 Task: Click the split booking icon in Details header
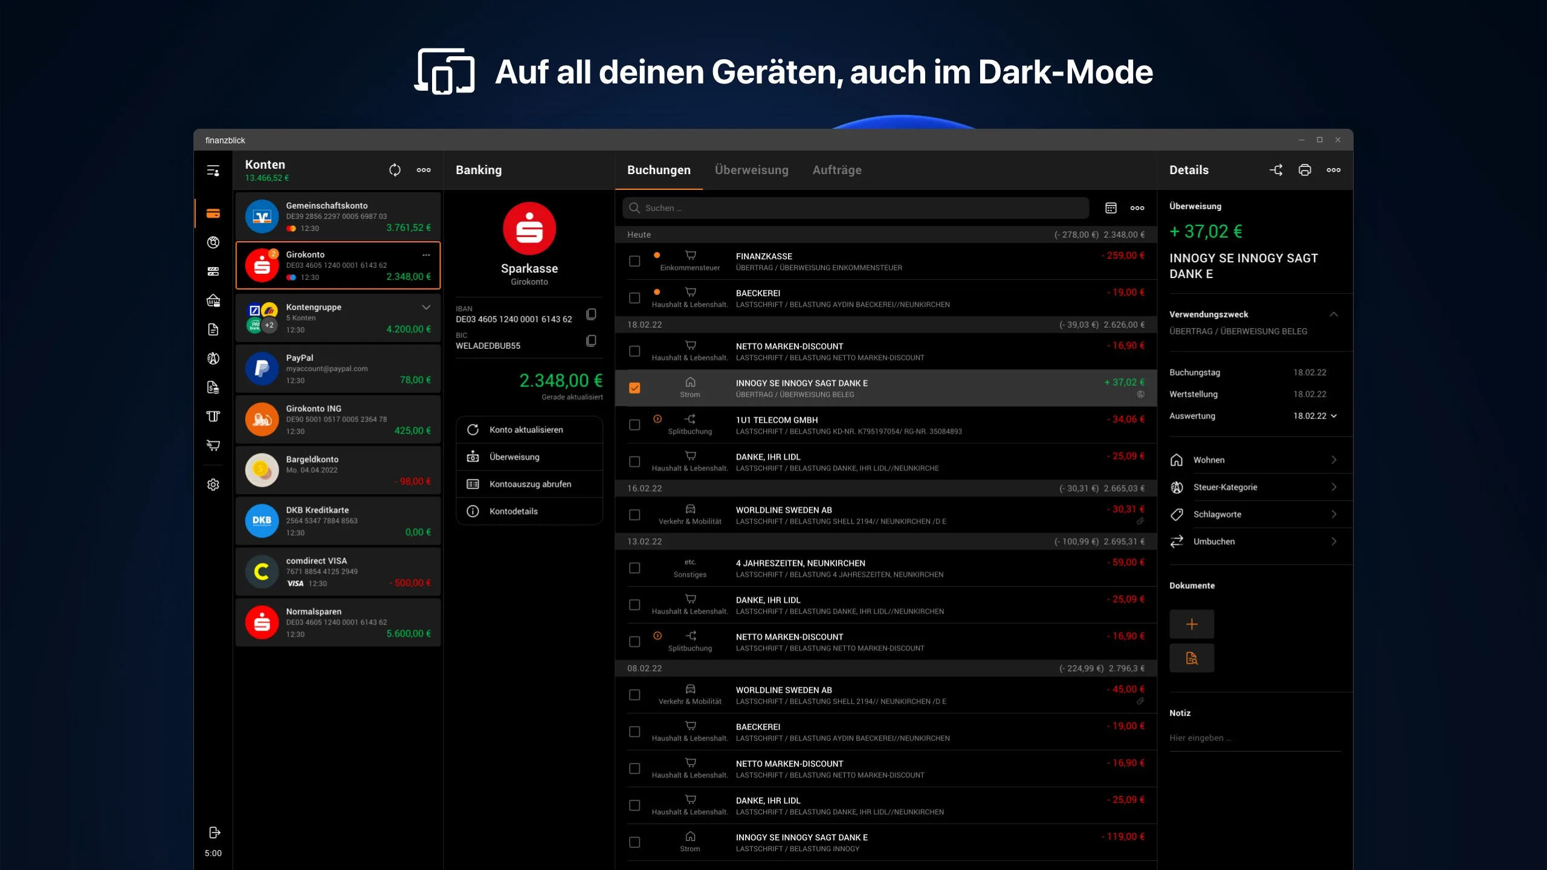tap(1276, 170)
